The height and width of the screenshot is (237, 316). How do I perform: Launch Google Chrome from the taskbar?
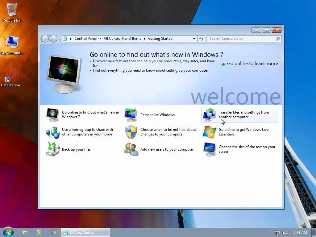pyautogui.click(x=53, y=232)
